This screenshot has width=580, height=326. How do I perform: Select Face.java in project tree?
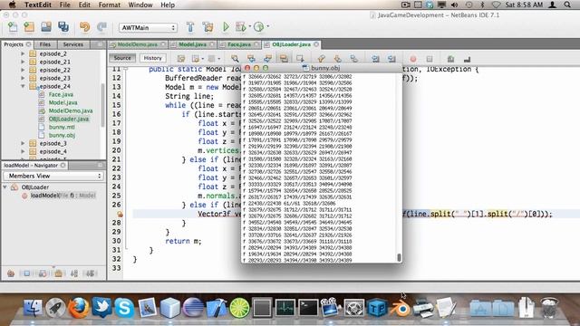(x=61, y=94)
